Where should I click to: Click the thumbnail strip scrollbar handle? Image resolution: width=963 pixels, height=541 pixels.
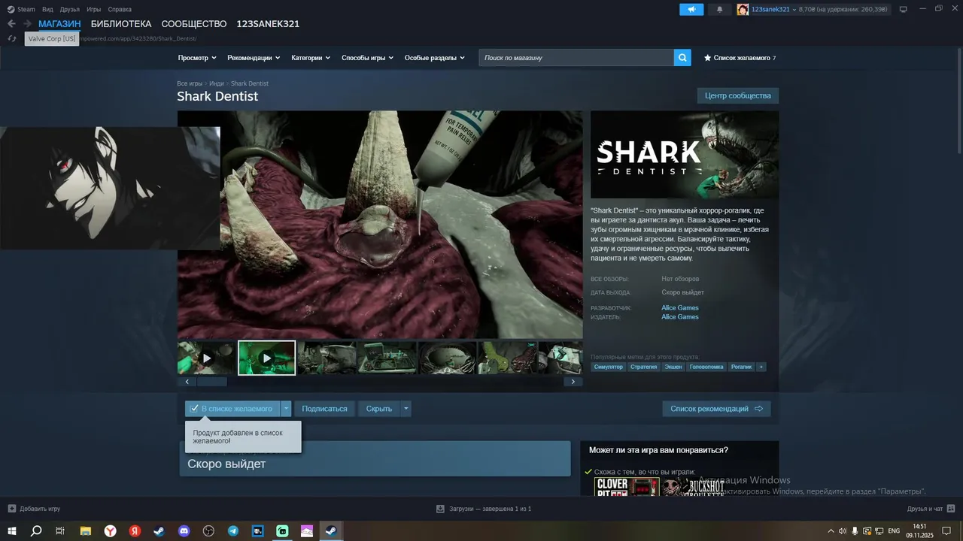click(x=211, y=382)
